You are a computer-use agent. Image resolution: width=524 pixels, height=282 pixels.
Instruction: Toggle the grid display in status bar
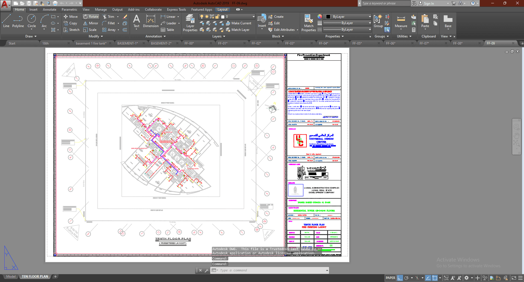coord(400,278)
